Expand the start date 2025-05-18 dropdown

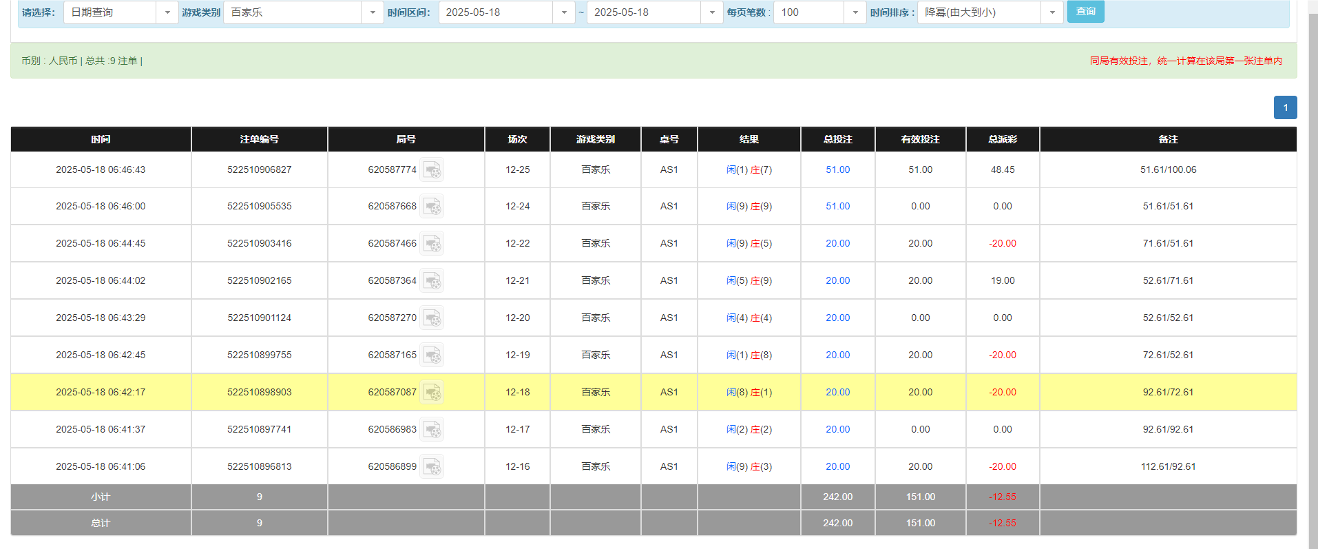[x=563, y=12]
